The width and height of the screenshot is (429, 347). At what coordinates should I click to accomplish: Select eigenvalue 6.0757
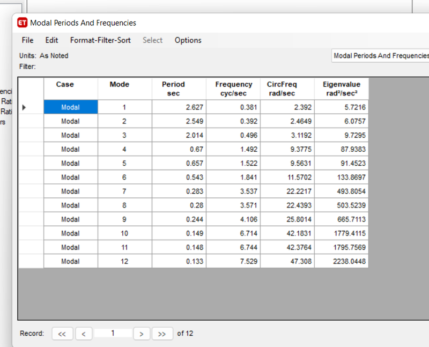click(x=342, y=121)
